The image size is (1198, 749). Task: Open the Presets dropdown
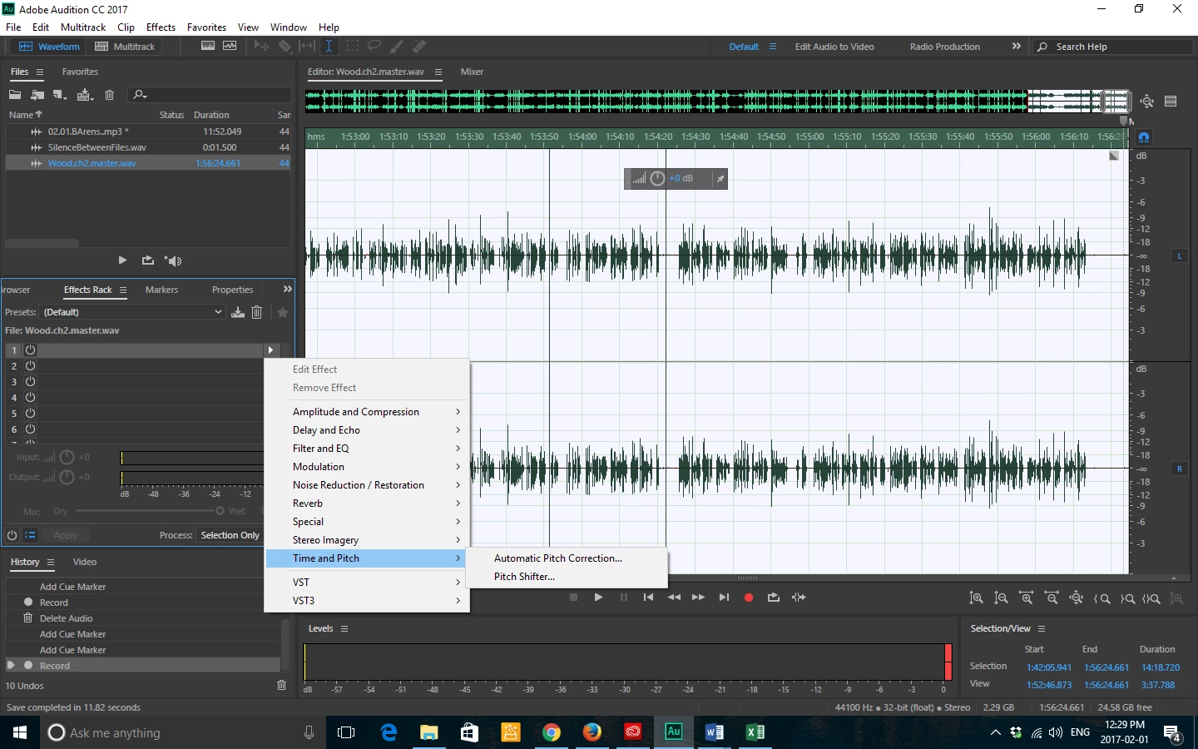coord(132,312)
